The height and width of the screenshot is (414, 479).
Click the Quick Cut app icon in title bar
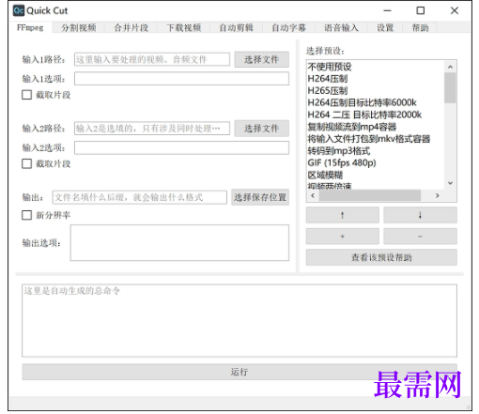click(x=19, y=10)
